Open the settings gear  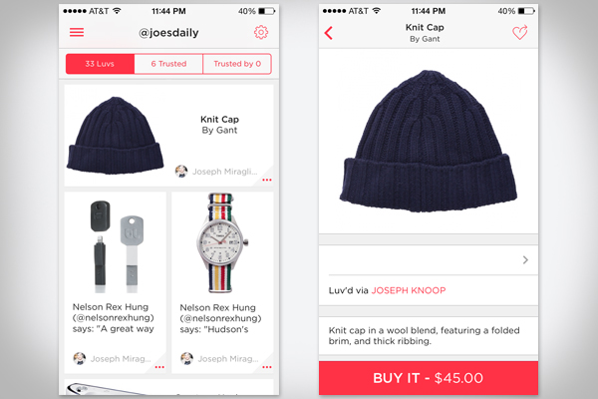261,33
